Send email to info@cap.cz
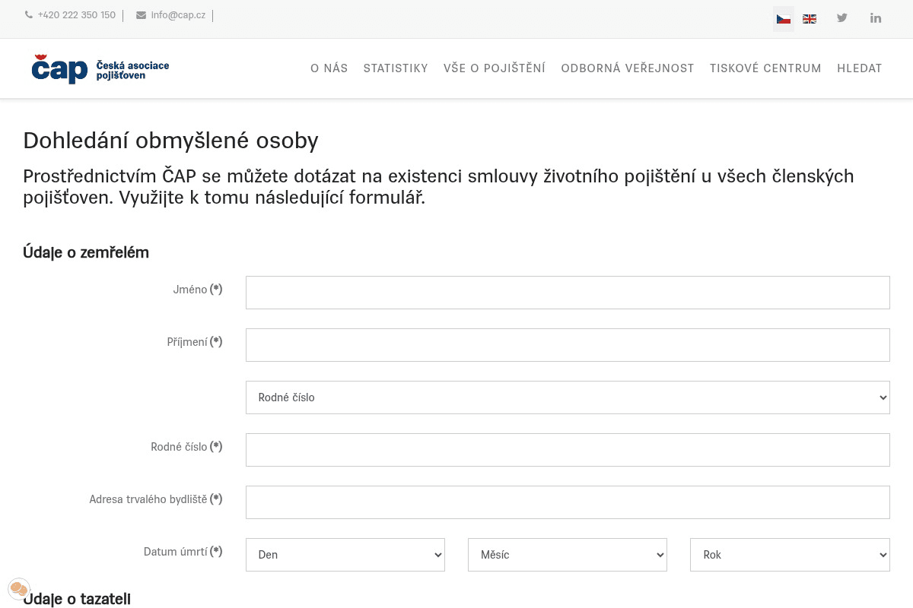Image resolution: width=913 pixels, height=608 pixels. click(178, 15)
